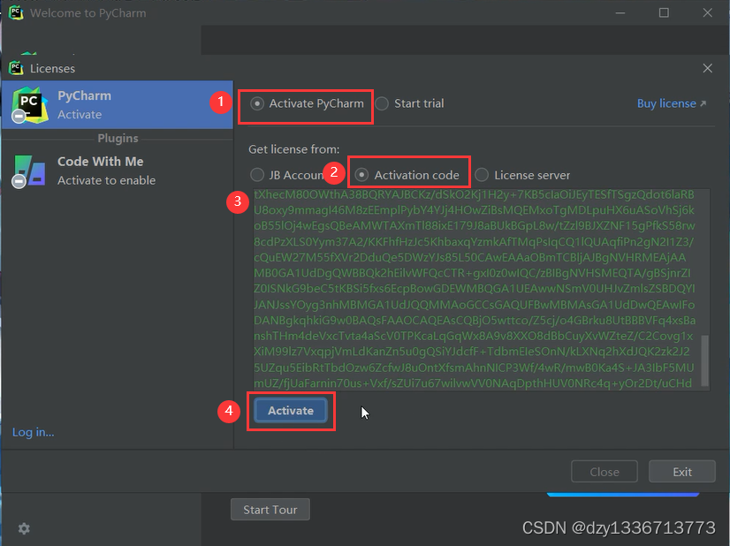Select Code With Me plugin entry
Image resolution: width=730 pixels, height=546 pixels.
(x=118, y=171)
